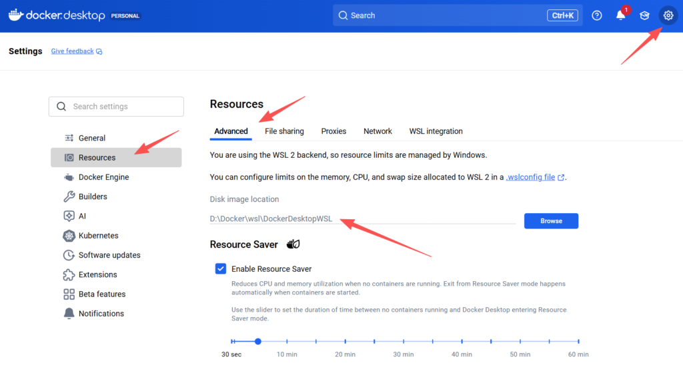Image resolution: width=683 pixels, height=377 pixels.
Task: Open the AI settings section
Action: click(x=82, y=216)
